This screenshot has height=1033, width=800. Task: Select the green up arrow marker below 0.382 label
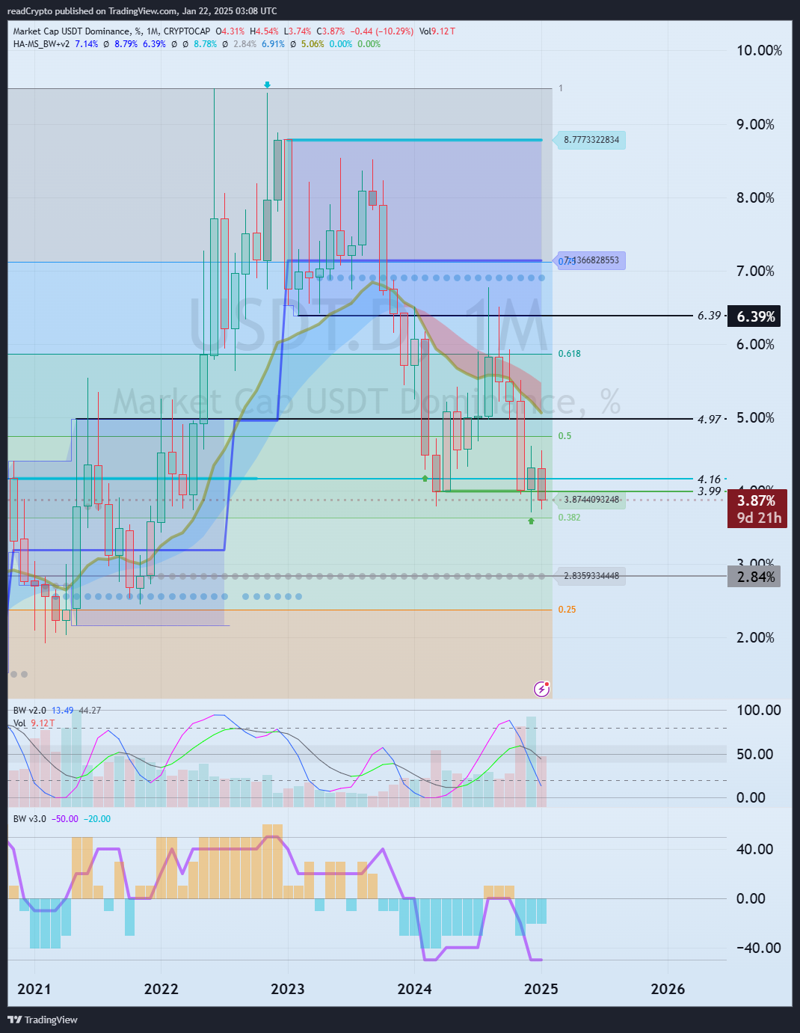point(531,521)
